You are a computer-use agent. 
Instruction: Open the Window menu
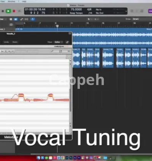[11, 1]
